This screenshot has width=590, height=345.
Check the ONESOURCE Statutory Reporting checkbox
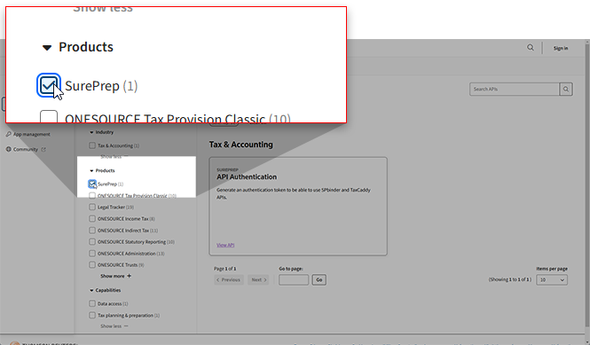(x=92, y=241)
